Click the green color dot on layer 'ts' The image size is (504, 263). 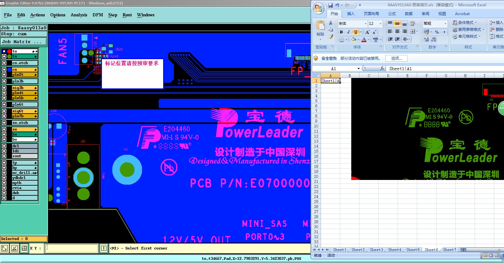9,56
